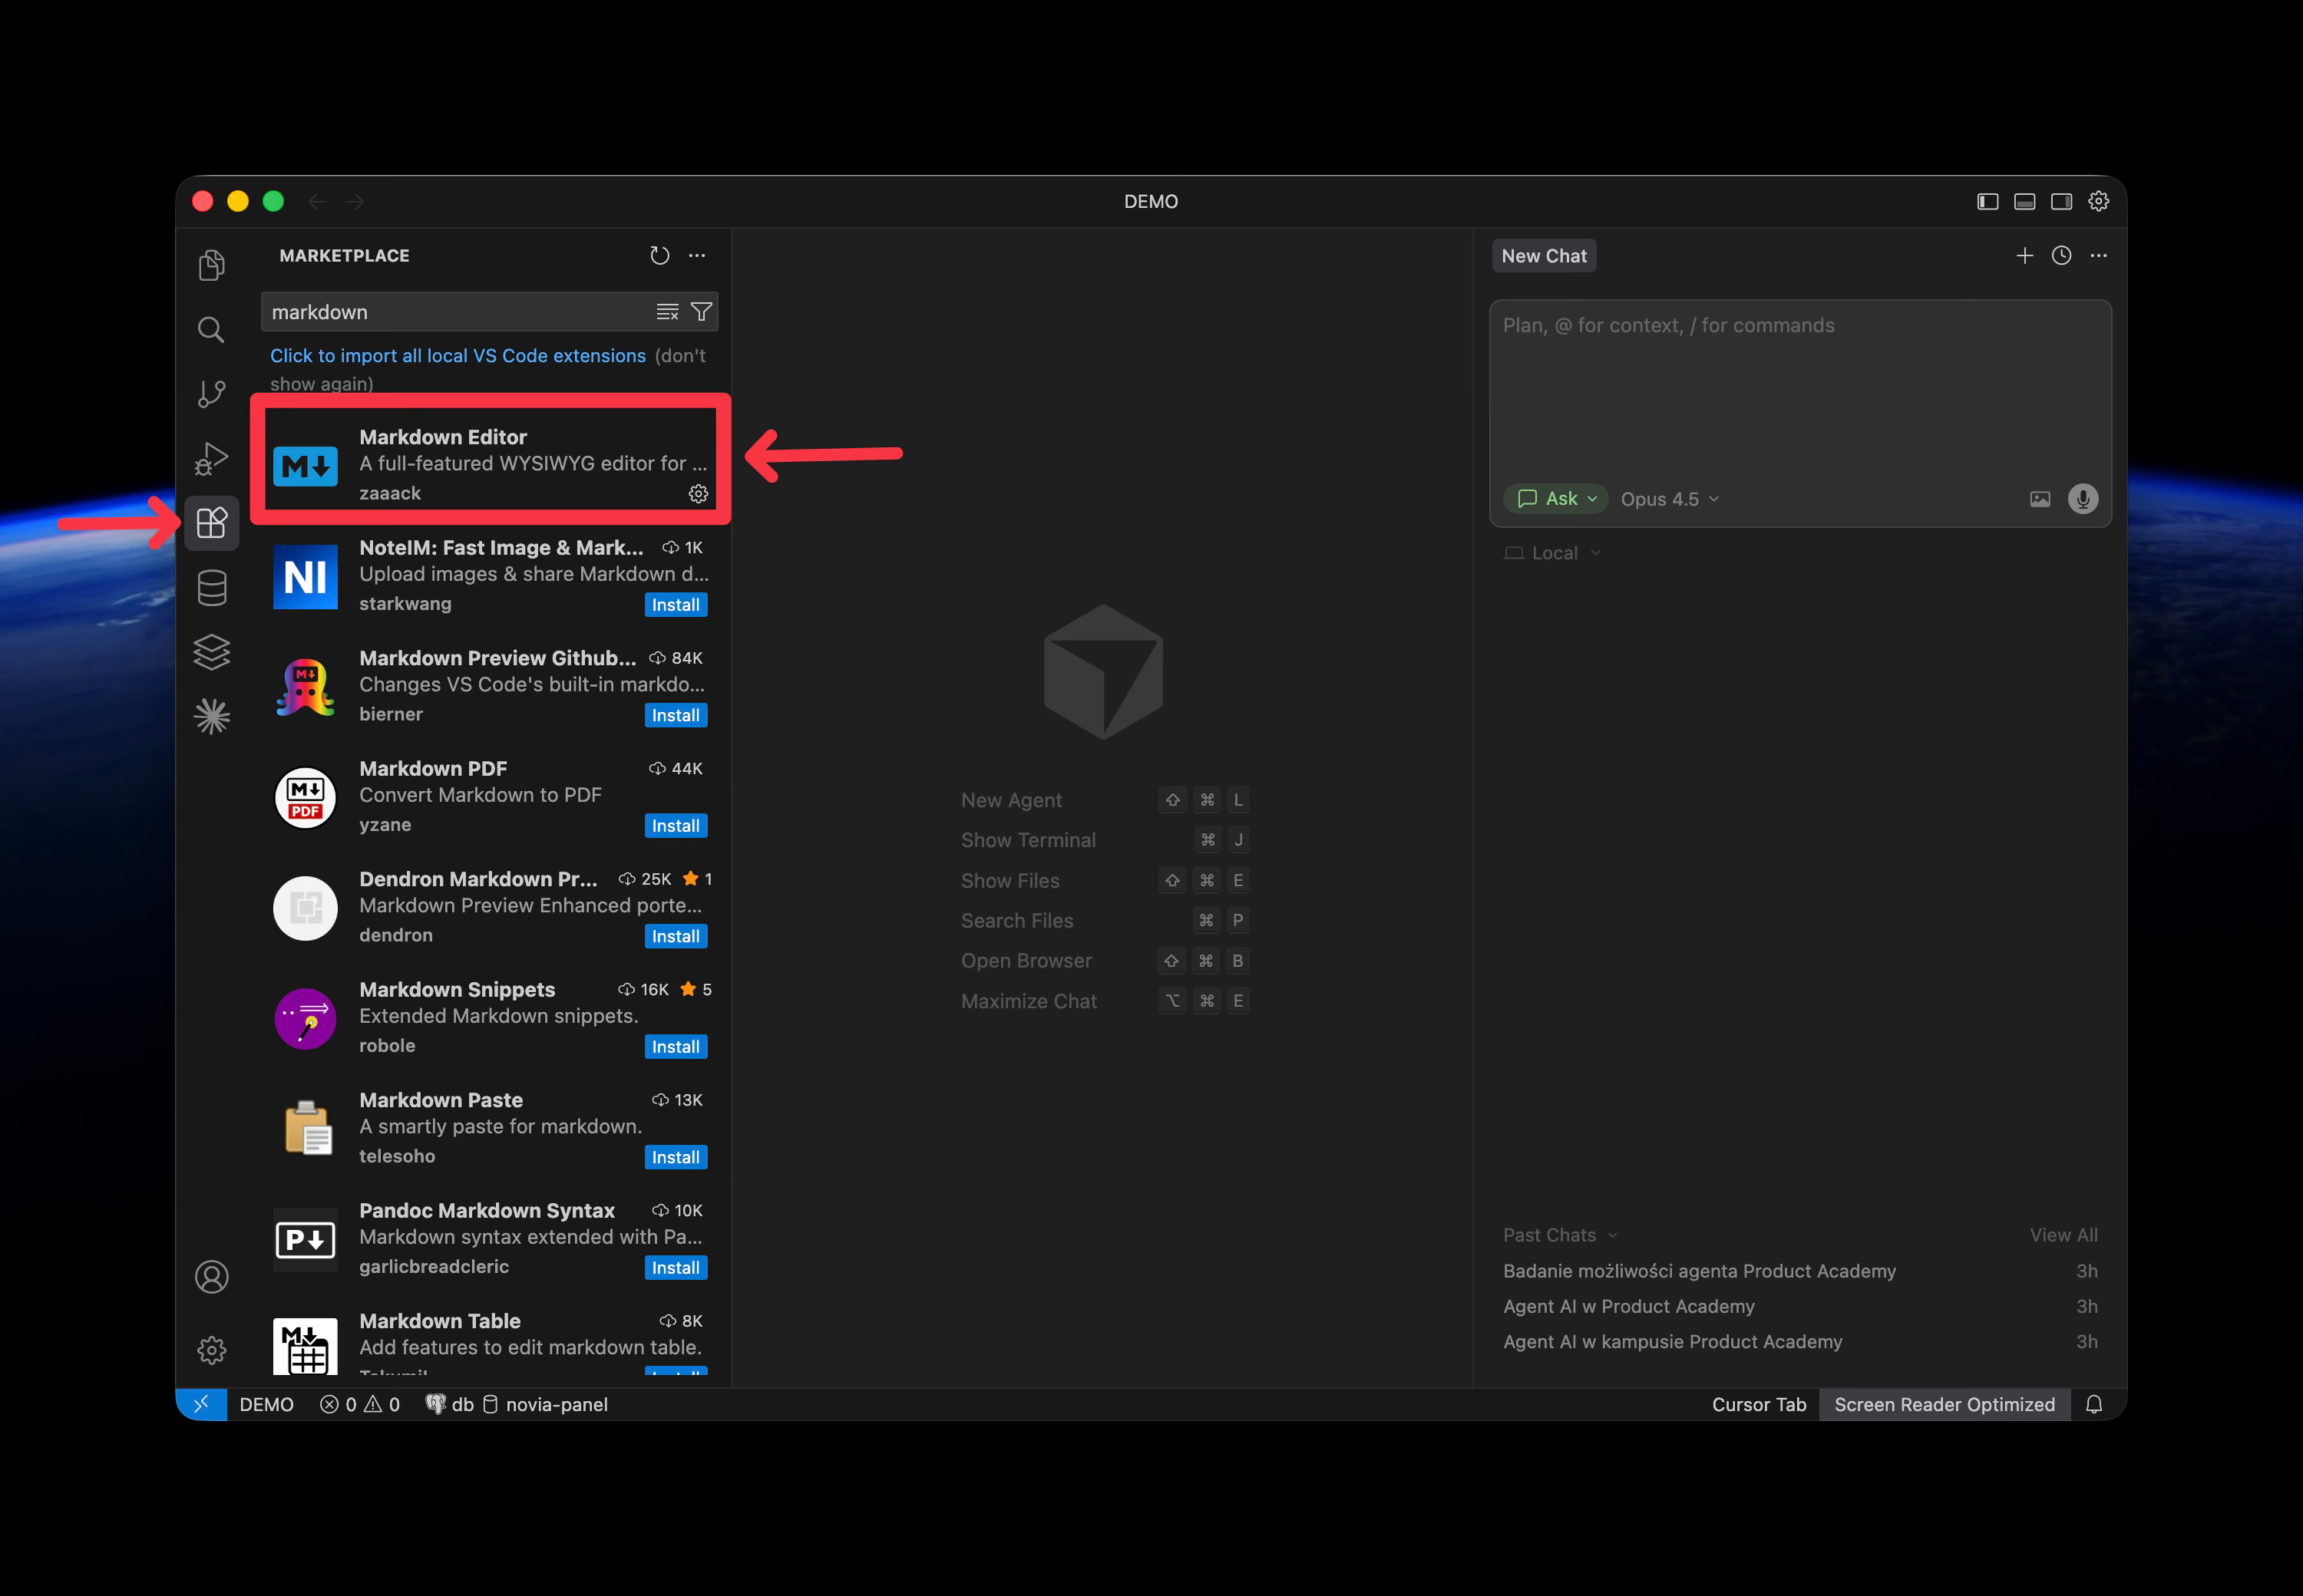Screen dimensions: 2303x1596
Task: Open the Source Control branch icon
Action: click(x=211, y=394)
